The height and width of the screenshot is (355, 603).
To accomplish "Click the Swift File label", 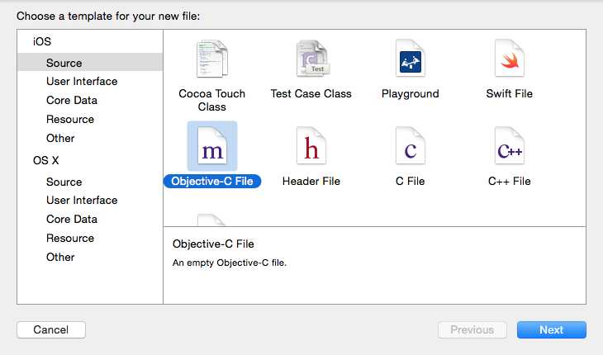I will [x=509, y=94].
